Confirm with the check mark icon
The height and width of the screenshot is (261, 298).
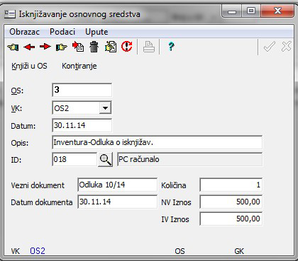[x=270, y=47]
